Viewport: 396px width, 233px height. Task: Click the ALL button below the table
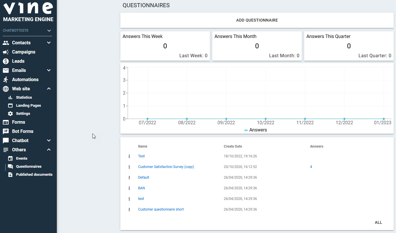coord(378,222)
